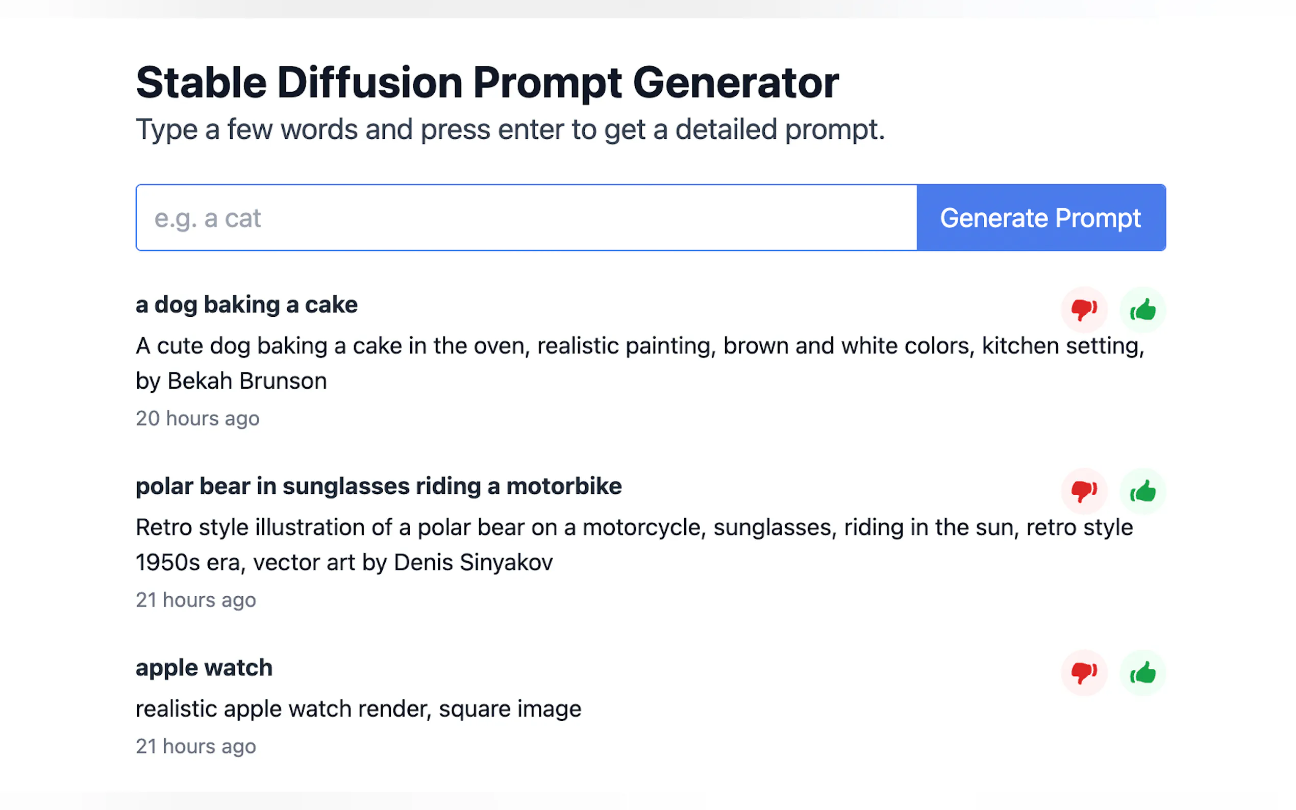
Task: Select the polar bear prompt description text
Action: [634, 527]
